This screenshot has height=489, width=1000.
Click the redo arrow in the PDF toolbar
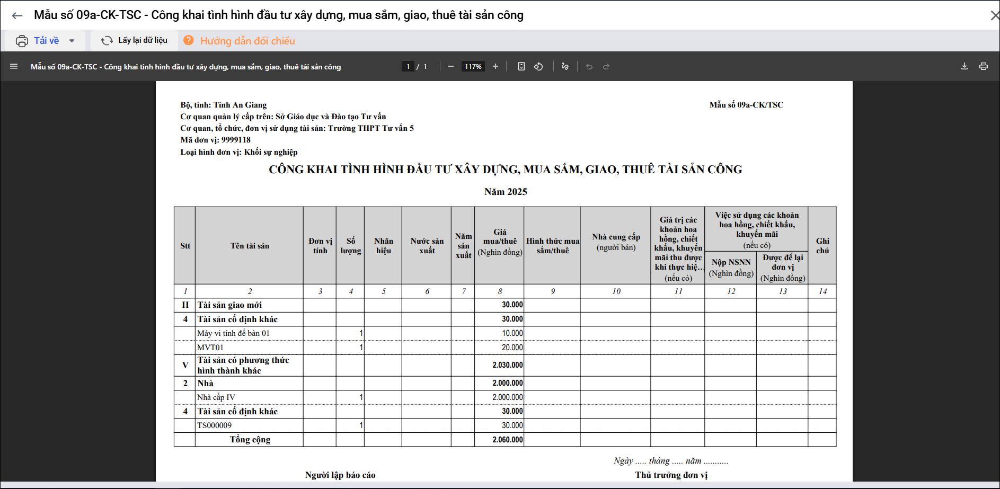606,67
